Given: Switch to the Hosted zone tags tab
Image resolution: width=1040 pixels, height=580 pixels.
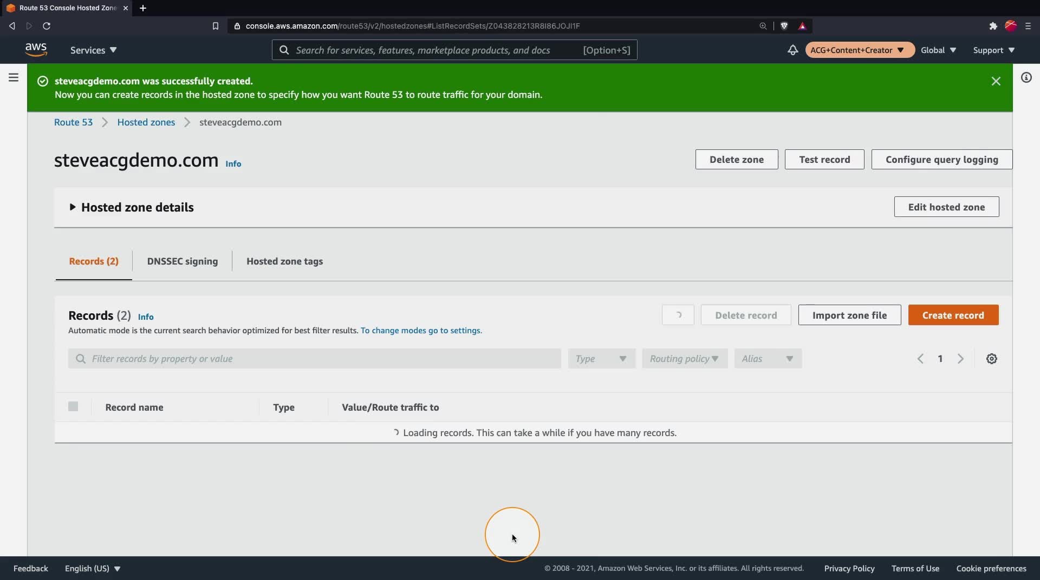Looking at the screenshot, I should 285,261.
